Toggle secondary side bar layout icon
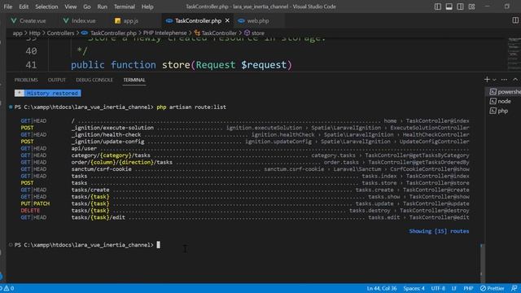The image size is (521, 293). (460, 7)
